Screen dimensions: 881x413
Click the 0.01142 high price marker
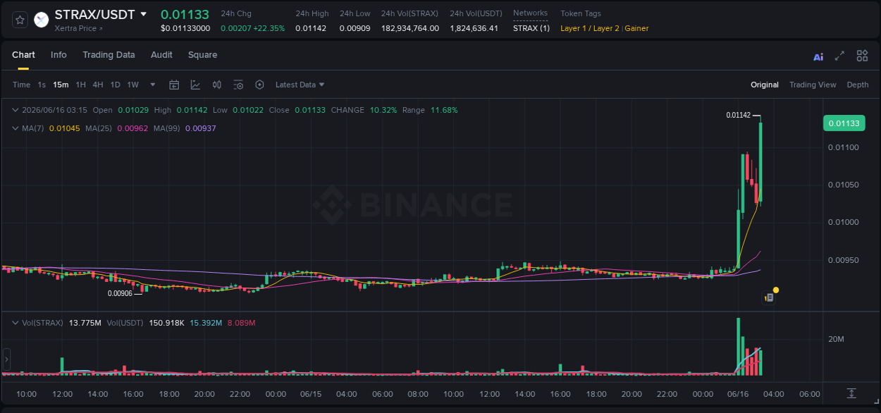[739, 115]
